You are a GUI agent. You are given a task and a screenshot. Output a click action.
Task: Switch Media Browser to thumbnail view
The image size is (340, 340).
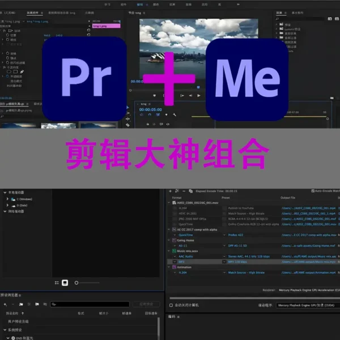point(65,283)
